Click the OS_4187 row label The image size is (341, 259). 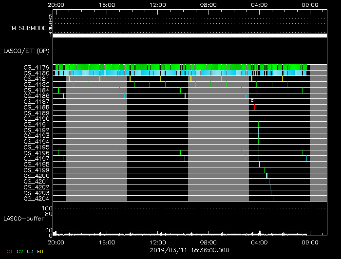(x=37, y=101)
